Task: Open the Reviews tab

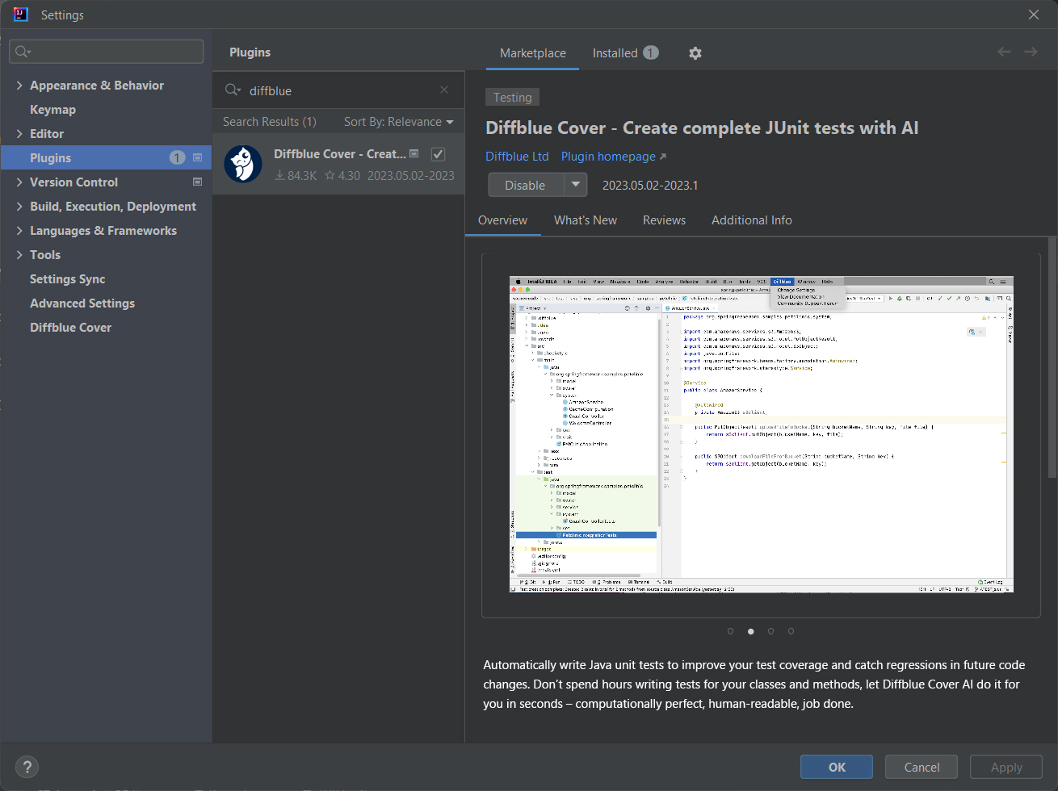Action: [664, 220]
